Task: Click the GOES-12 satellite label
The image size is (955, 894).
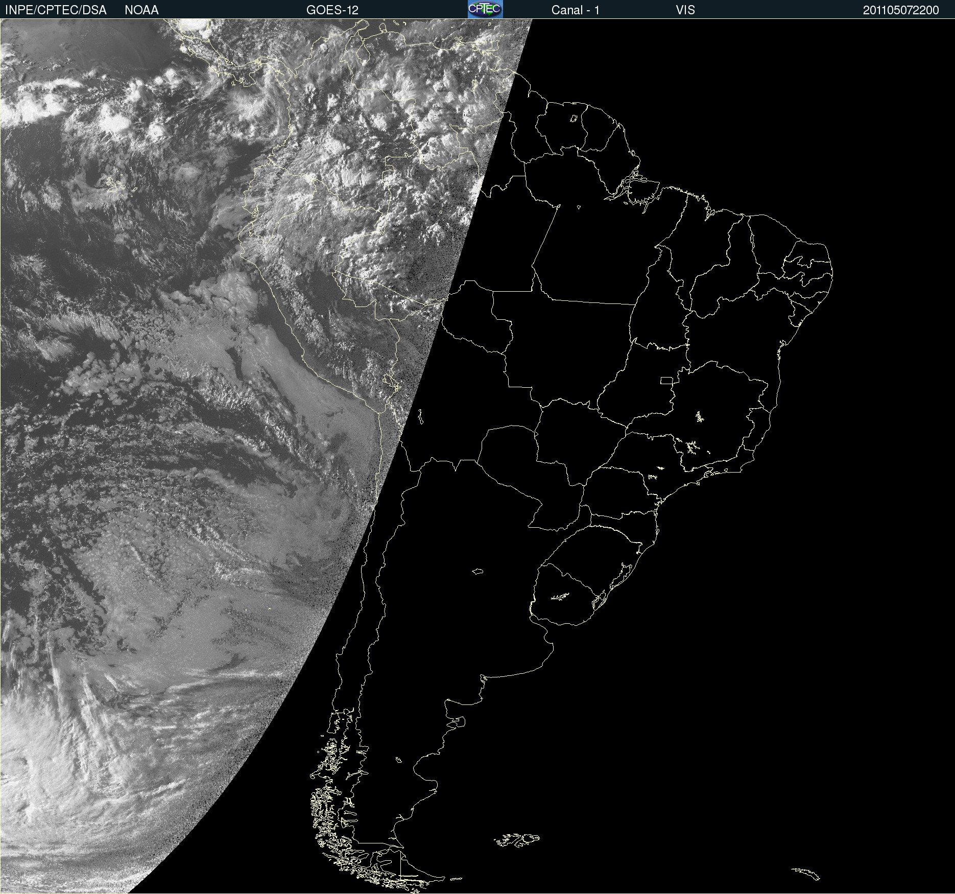Action: point(332,10)
